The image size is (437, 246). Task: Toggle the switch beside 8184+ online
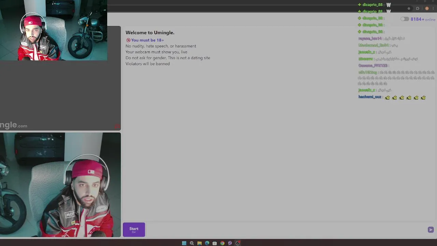405,19
